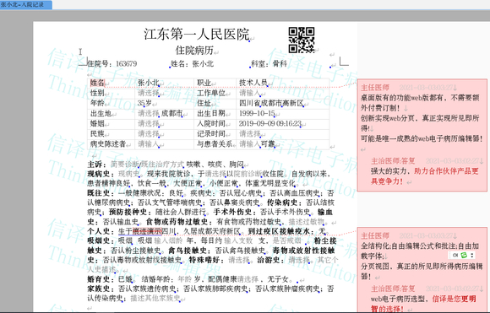490x313 pixels.
Task: Open the 记录时间 请选择 dropdown field
Action: point(250,134)
